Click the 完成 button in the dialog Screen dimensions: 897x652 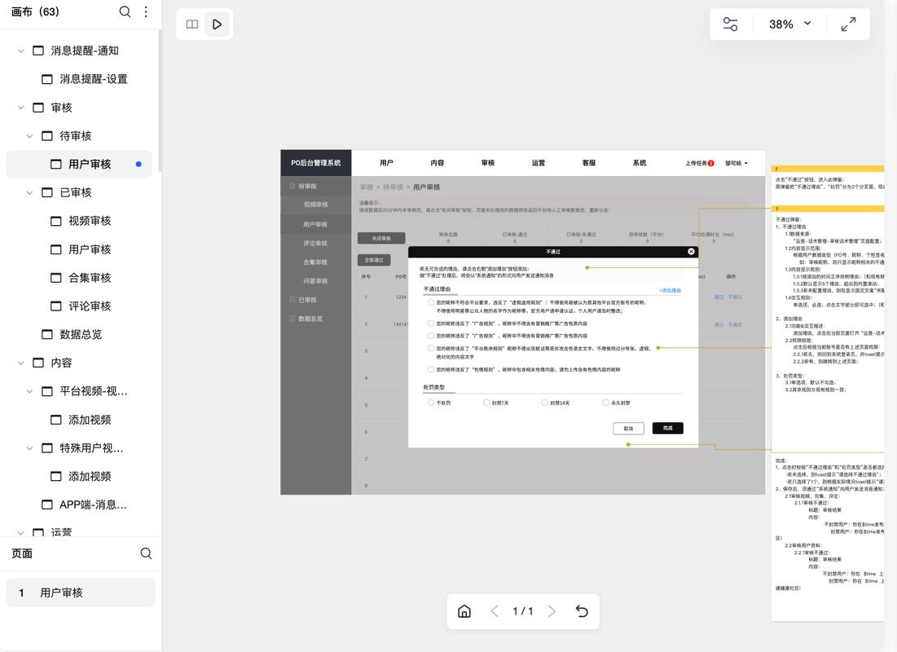(667, 428)
